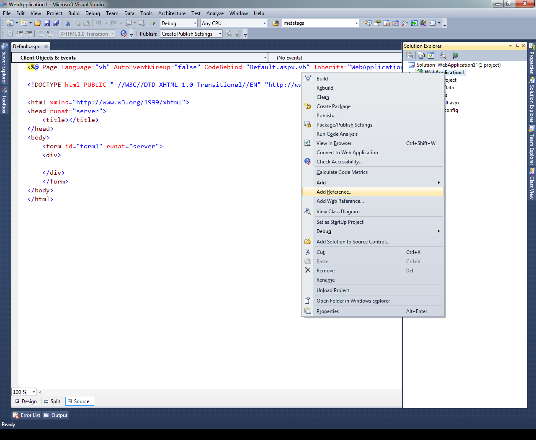Click the Design view button
The image size is (536, 440).
[x=26, y=401]
